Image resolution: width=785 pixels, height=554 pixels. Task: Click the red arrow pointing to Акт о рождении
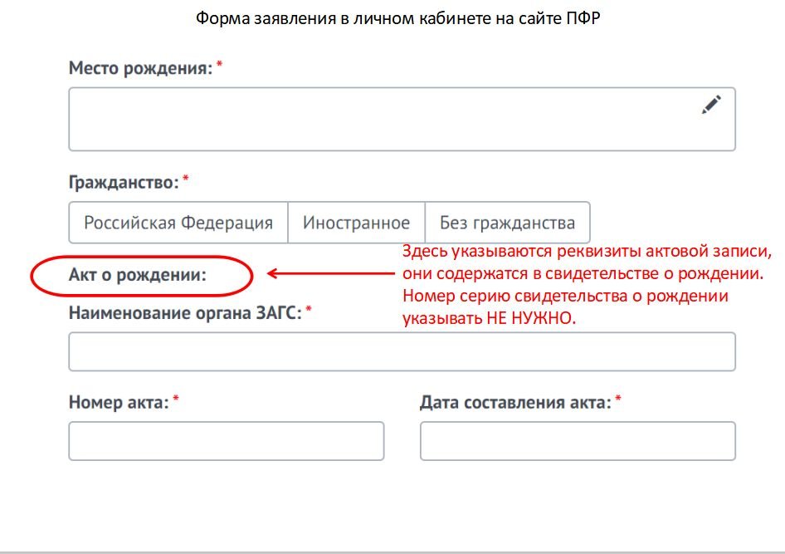click(x=331, y=273)
